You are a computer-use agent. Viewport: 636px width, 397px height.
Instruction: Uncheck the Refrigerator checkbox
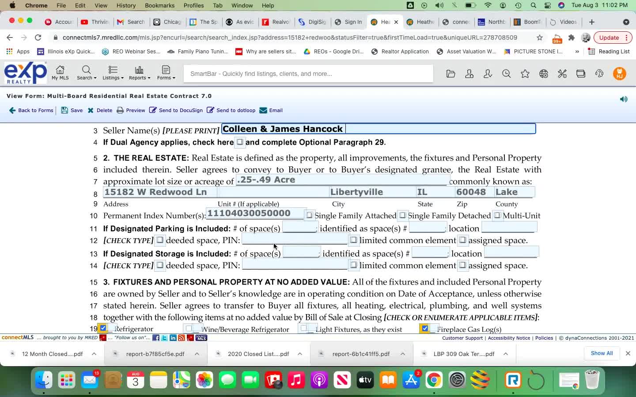point(103,328)
